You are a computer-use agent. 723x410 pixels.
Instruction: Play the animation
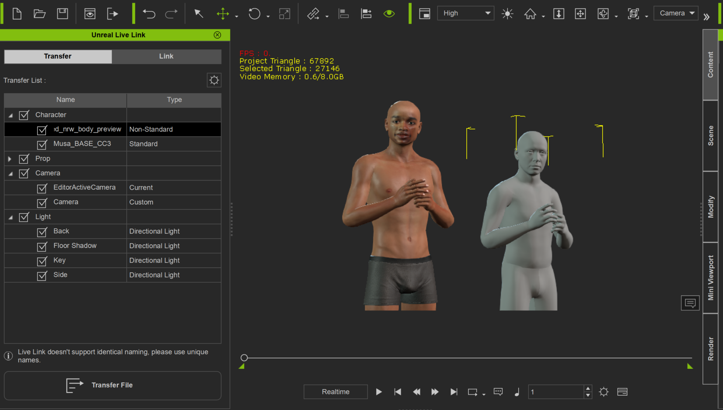(x=379, y=392)
